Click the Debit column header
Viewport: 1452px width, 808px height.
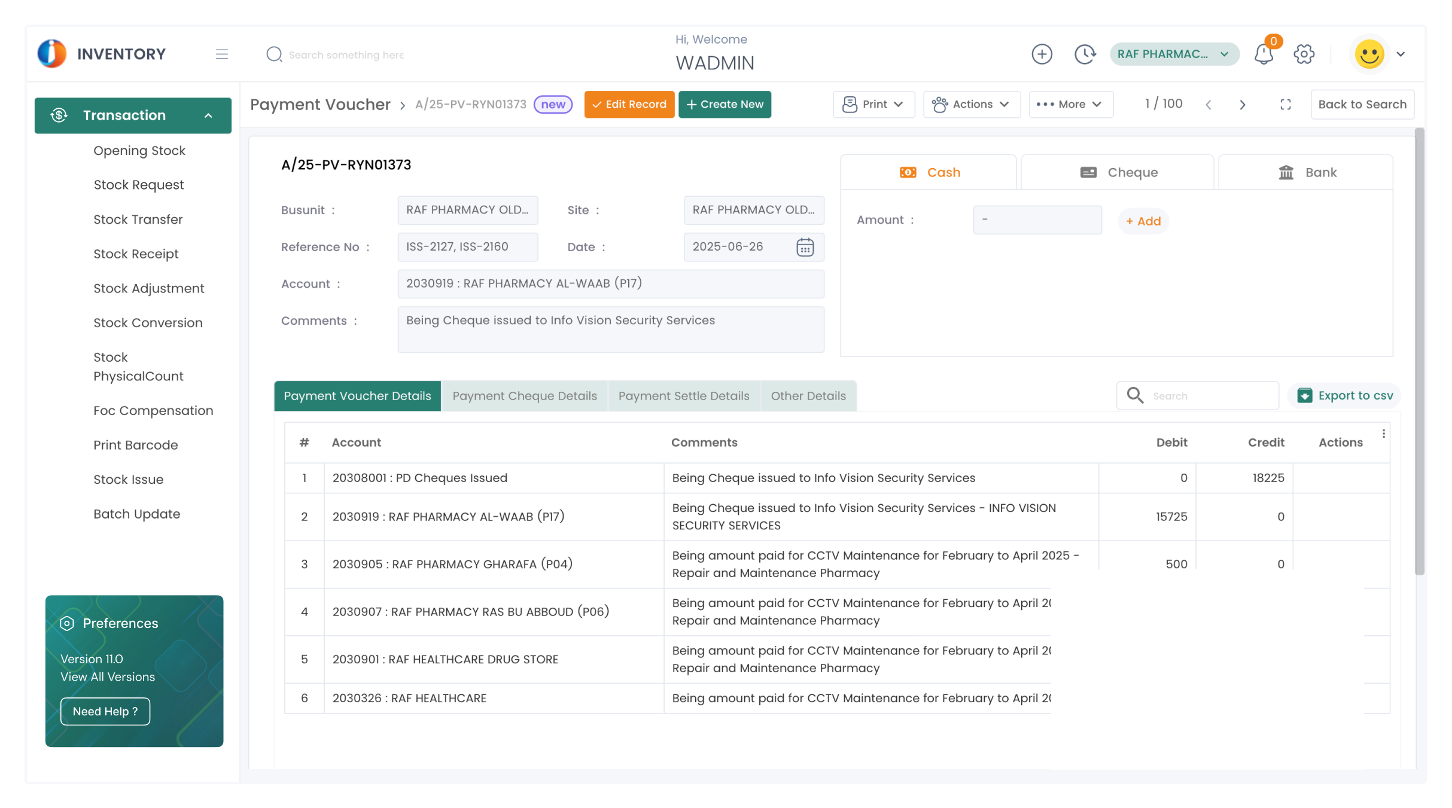(x=1171, y=443)
